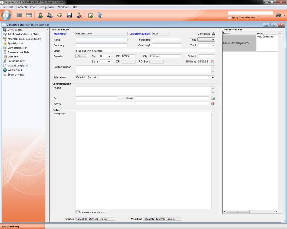Select 'File attachments' in the sidebar
The image size is (287, 229).
pos(17,61)
